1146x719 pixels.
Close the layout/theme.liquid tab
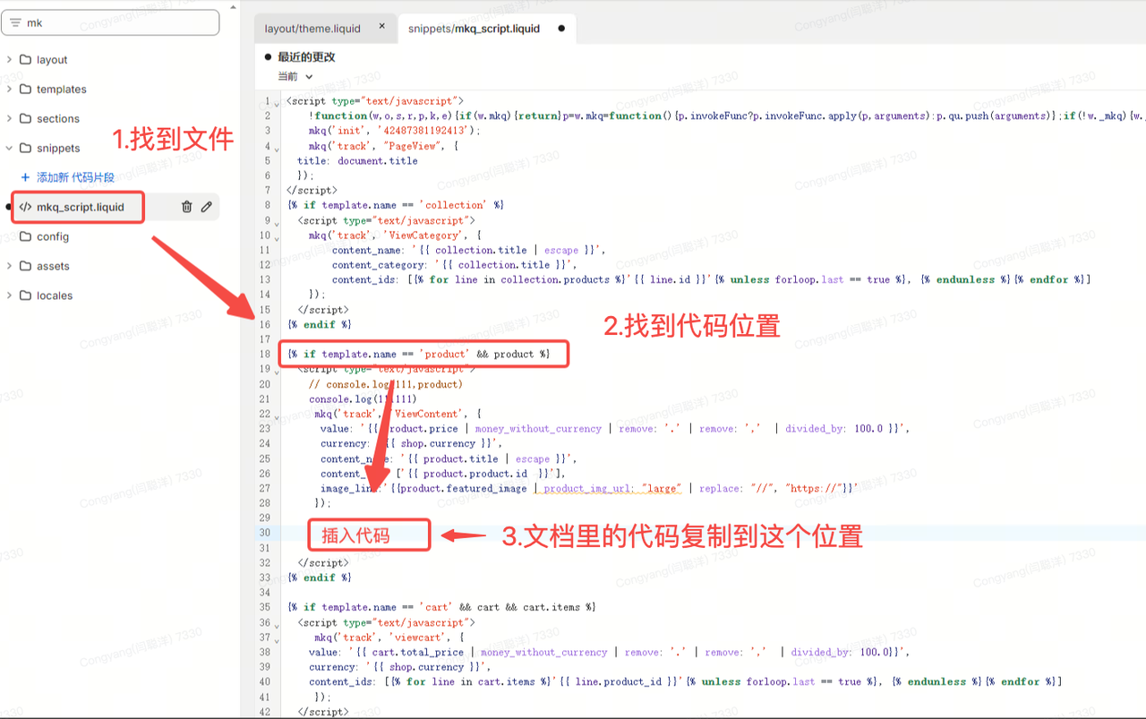coord(382,27)
